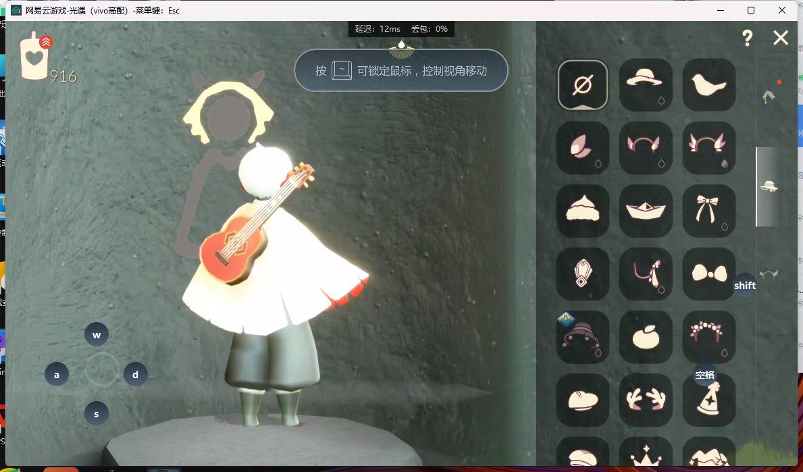Close the outfit wardrobe with X
The height and width of the screenshot is (472, 803).
[781, 38]
